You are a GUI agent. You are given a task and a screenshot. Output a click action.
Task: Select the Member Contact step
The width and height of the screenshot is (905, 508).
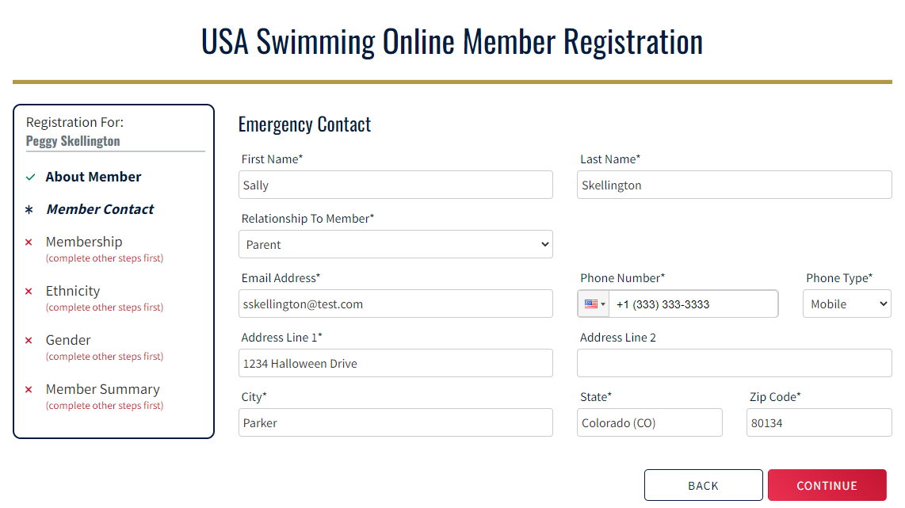(x=100, y=210)
